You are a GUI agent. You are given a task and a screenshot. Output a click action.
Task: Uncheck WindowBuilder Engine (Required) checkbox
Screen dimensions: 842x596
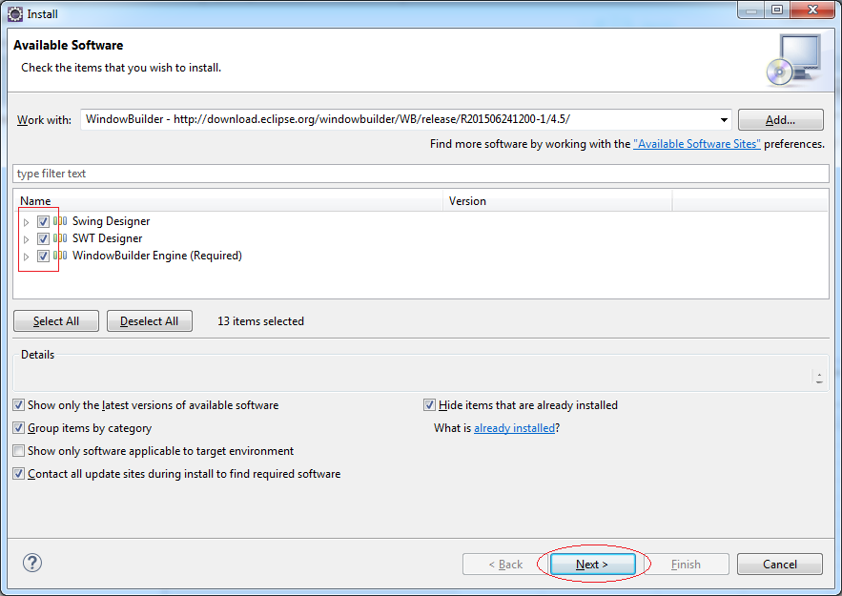tap(44, 256)
